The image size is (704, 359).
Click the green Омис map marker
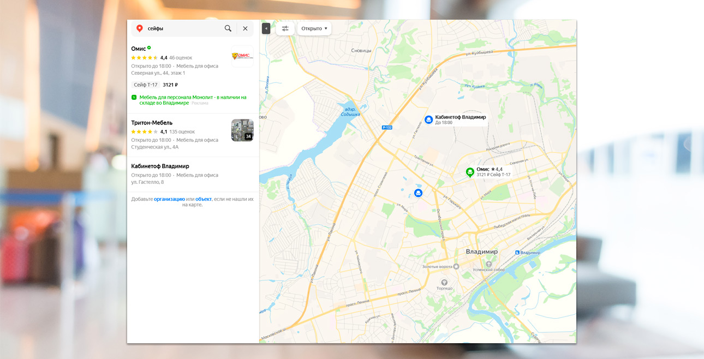[469, 172]
